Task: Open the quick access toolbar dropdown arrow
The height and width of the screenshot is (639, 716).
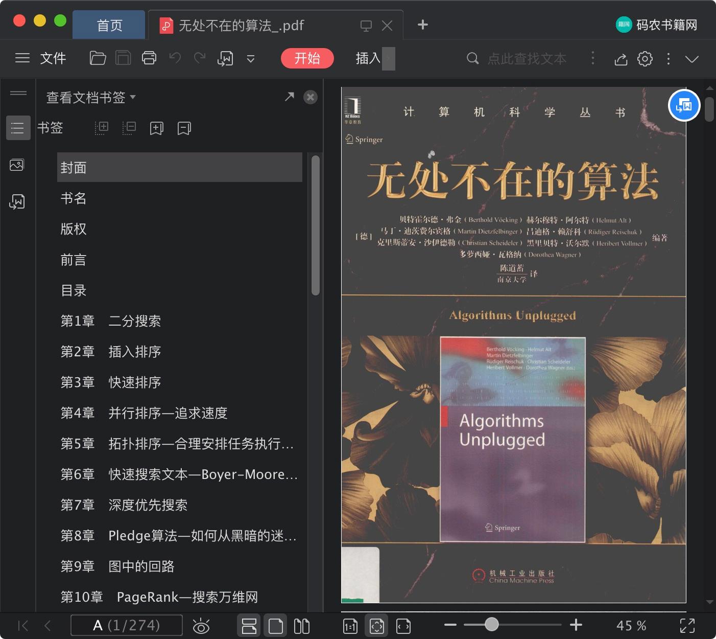Action: (x=251, y=59)
